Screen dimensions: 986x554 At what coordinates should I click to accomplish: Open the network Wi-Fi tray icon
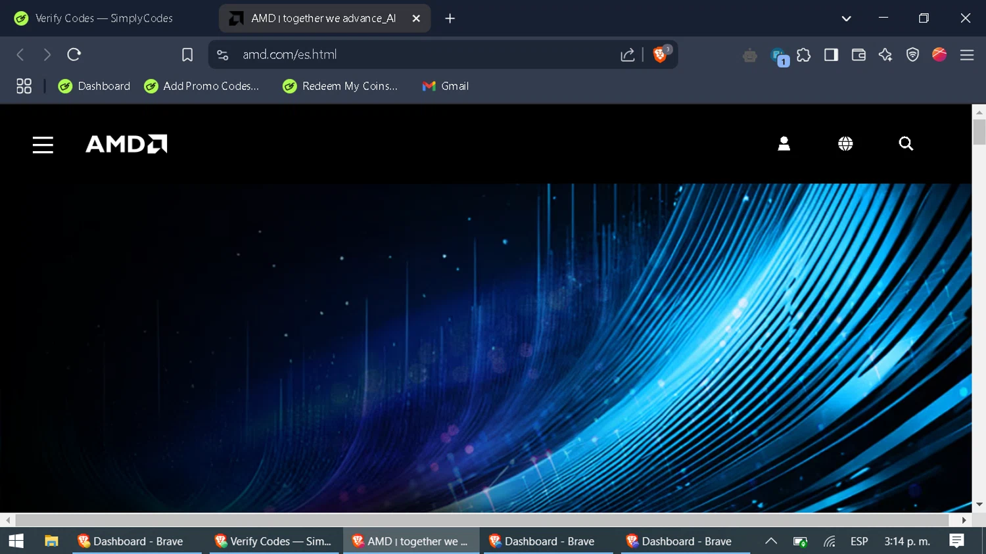[x=830, y=542]
